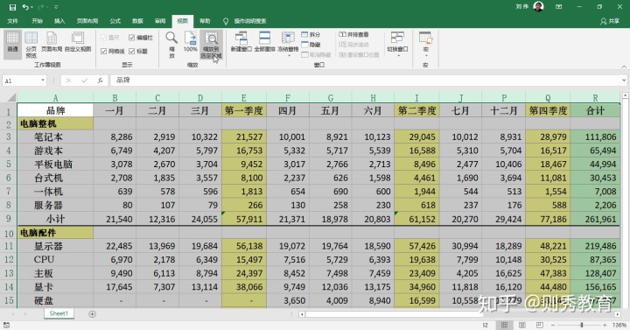Select column E header

243,98
